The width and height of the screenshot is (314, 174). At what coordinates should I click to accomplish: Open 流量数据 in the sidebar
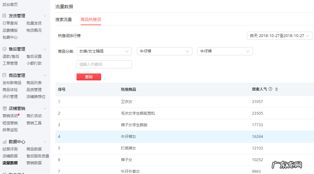point(10,163)
